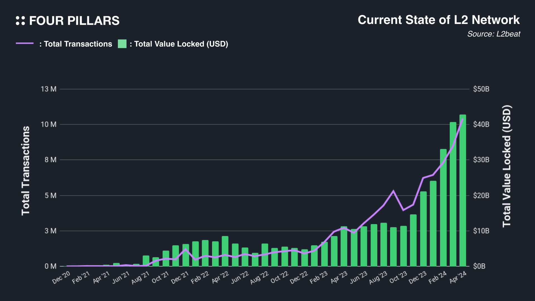Click the $20B right axis label
The width and height of the screenshot is (535, 301).
click(x=481, y=196)
